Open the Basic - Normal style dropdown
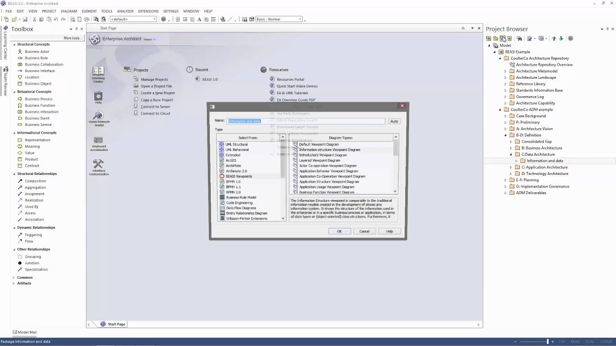 coord(300,19)
